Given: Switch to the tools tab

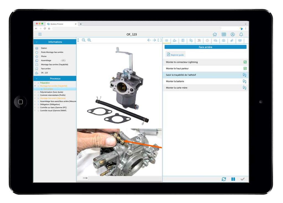Looking at the screenshot, I should (199, 41).
